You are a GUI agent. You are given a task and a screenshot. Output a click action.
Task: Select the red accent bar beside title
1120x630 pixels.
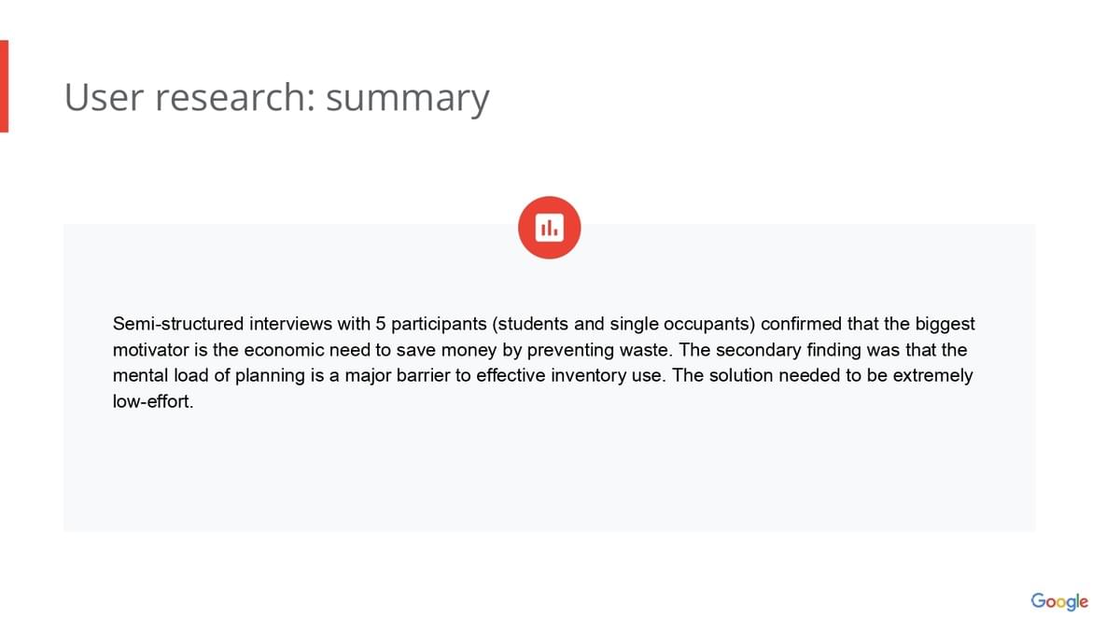pos(4,86)
